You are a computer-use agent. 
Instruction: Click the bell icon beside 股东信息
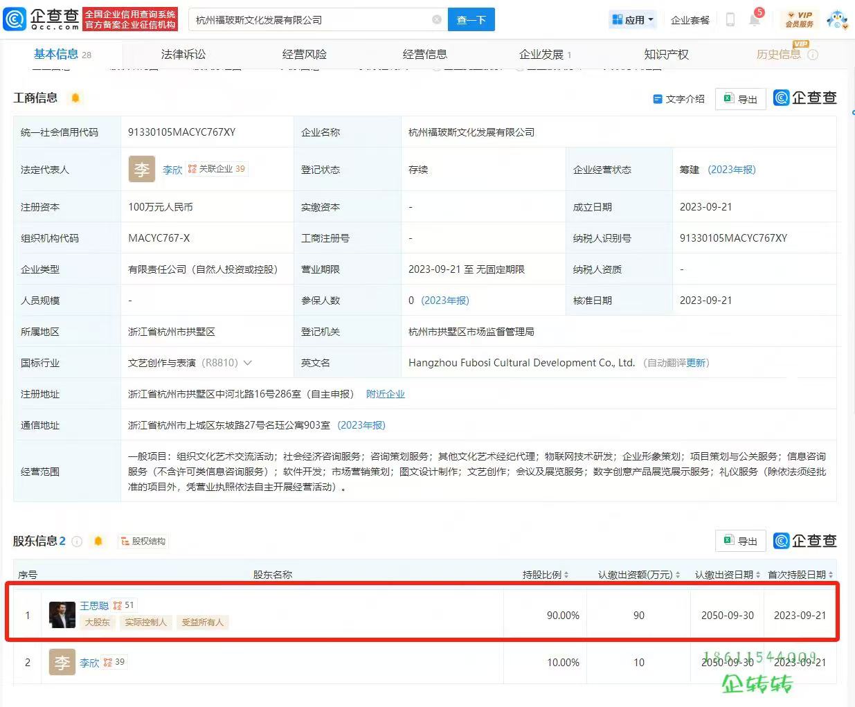point(98,542)
